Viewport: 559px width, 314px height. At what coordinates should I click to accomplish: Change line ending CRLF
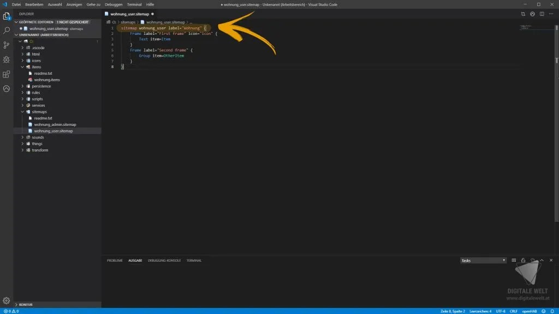513,311
